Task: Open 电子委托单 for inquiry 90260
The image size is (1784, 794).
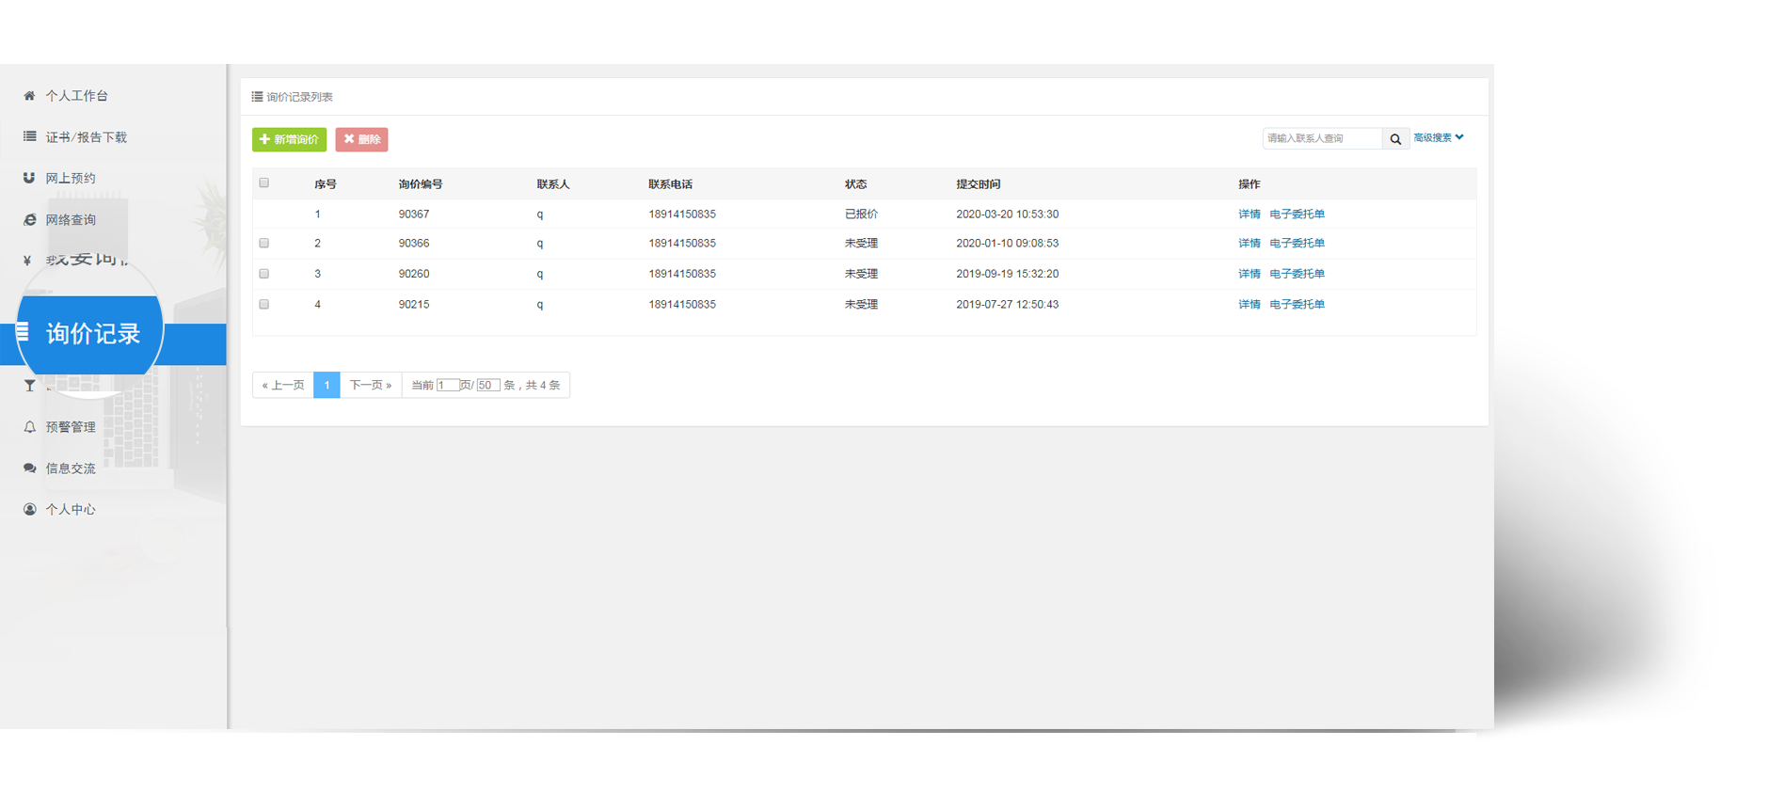Action: [1297, 274]
